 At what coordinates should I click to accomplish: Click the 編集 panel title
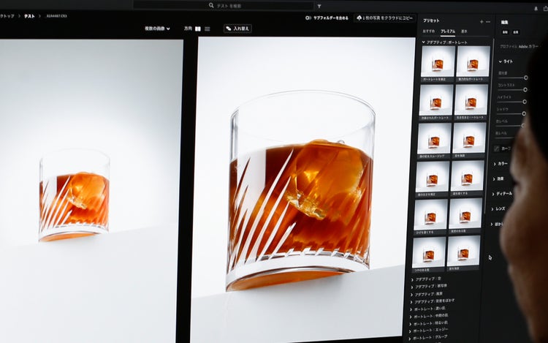[505, 23]
